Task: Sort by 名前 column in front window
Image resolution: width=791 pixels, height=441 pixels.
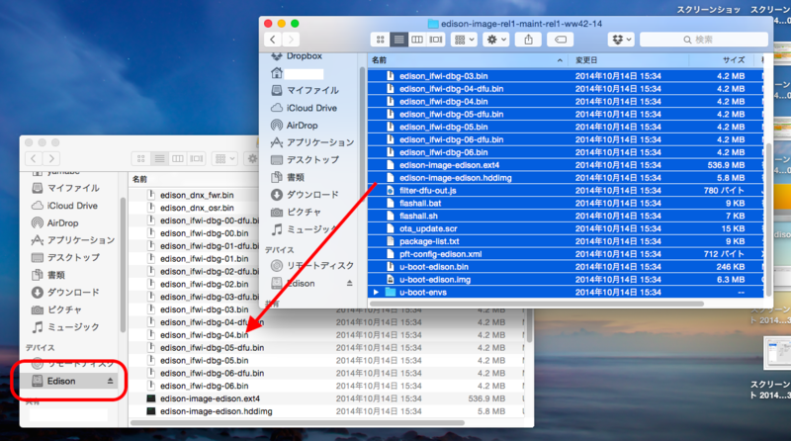Action: 468,60
